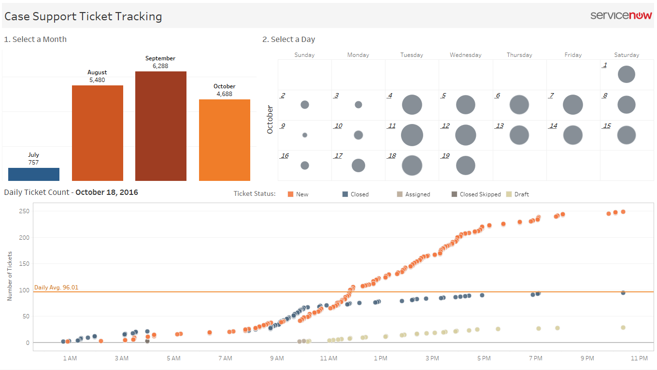Select the October 1 Saturday circle
Screen dimensions: 657x370
[627, 74]
